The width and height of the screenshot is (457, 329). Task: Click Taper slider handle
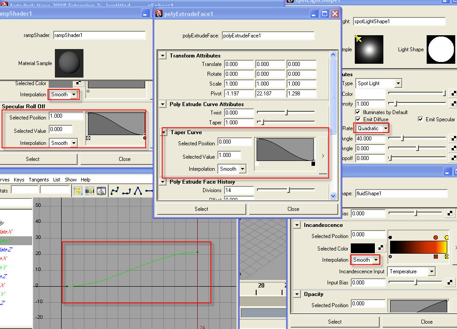pos(262,122)
